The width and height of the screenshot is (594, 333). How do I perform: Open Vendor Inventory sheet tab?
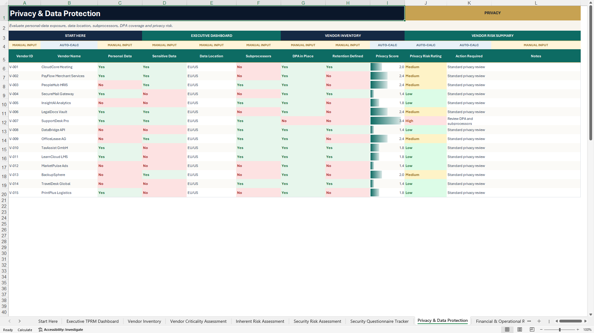pos(144,321)
